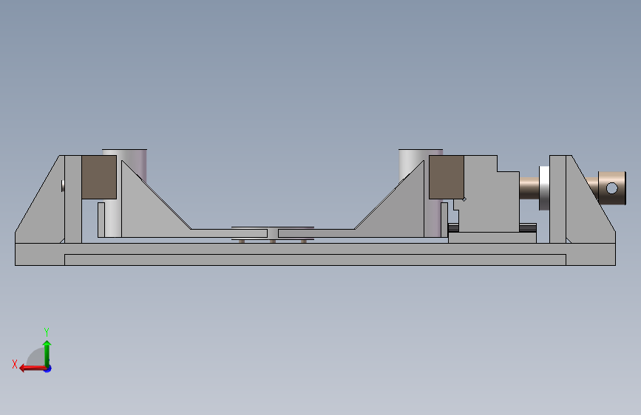Select the long base plate of the fixture
Viewport: 641px width, 415px height.
(x=315, y=255)
